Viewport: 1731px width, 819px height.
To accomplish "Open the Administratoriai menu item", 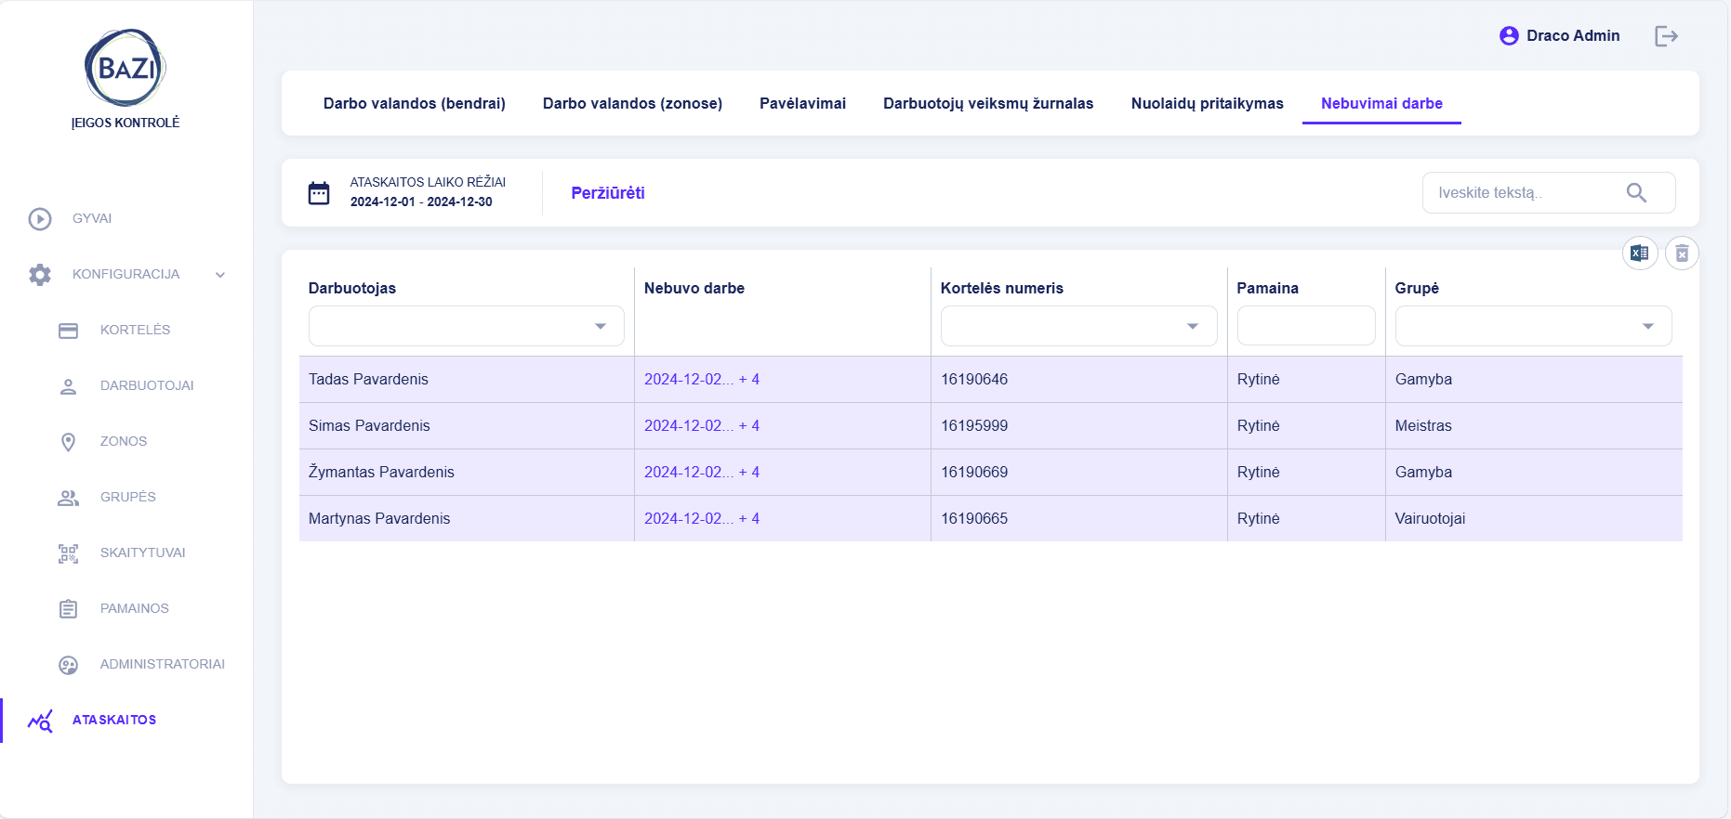I will 163,665.
